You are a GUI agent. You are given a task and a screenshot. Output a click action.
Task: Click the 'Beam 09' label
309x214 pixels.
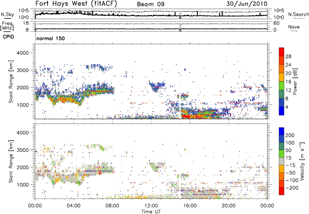[x=151, y=4]
